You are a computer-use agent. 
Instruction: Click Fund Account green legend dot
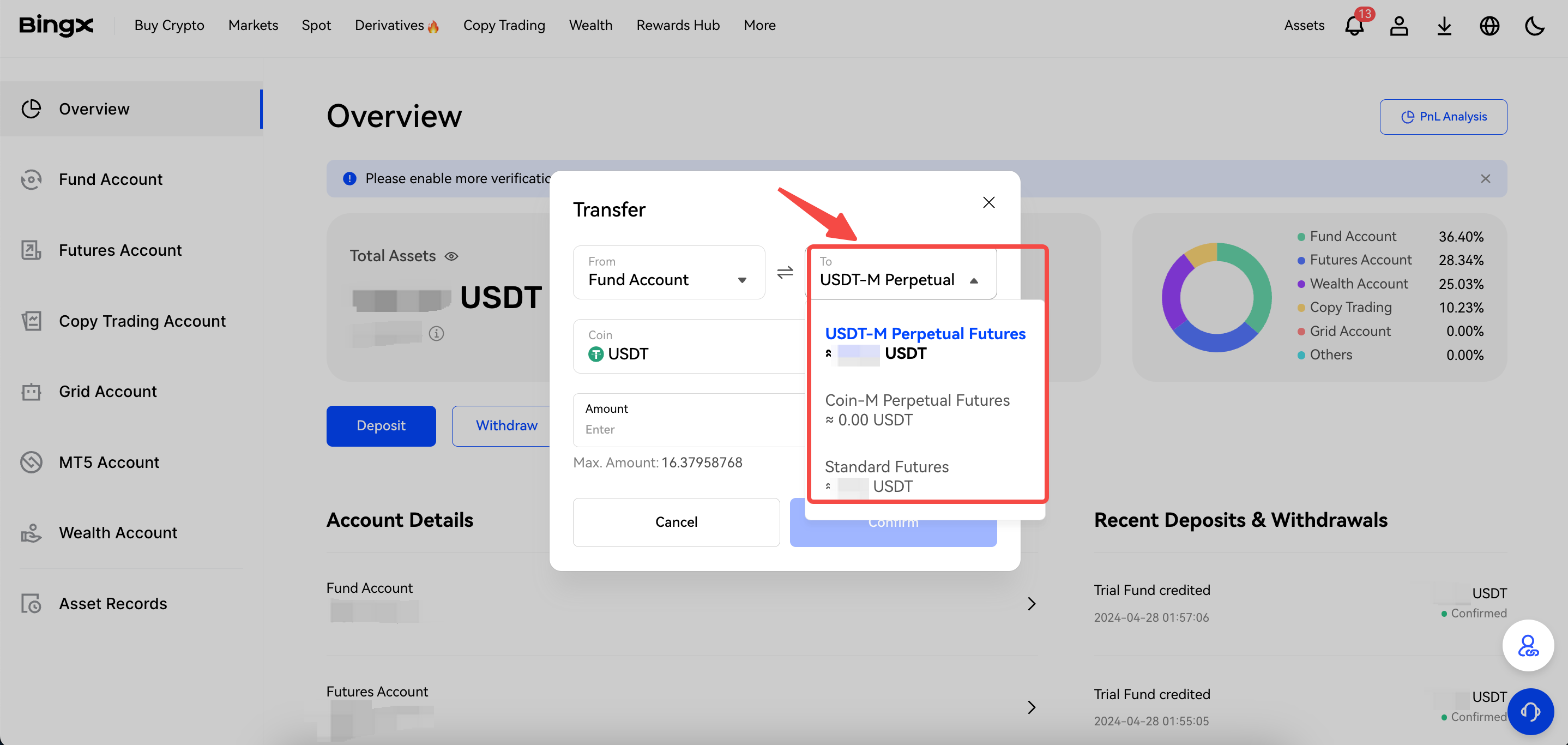[x=1301, y=237]
